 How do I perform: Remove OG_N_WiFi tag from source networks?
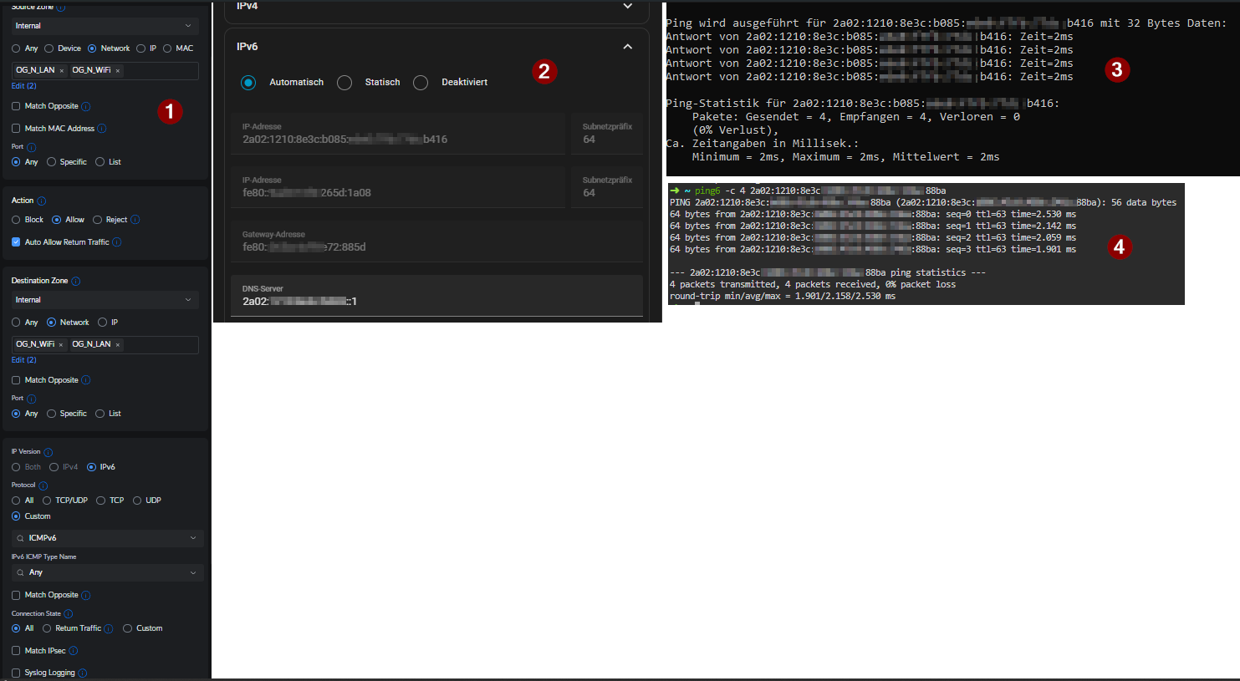(x=118, y=71)
